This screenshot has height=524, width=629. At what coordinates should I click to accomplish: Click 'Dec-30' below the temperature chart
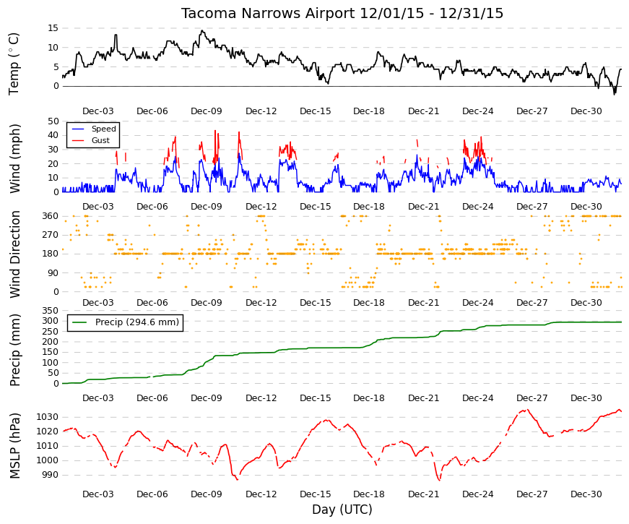tap(586, 111)
